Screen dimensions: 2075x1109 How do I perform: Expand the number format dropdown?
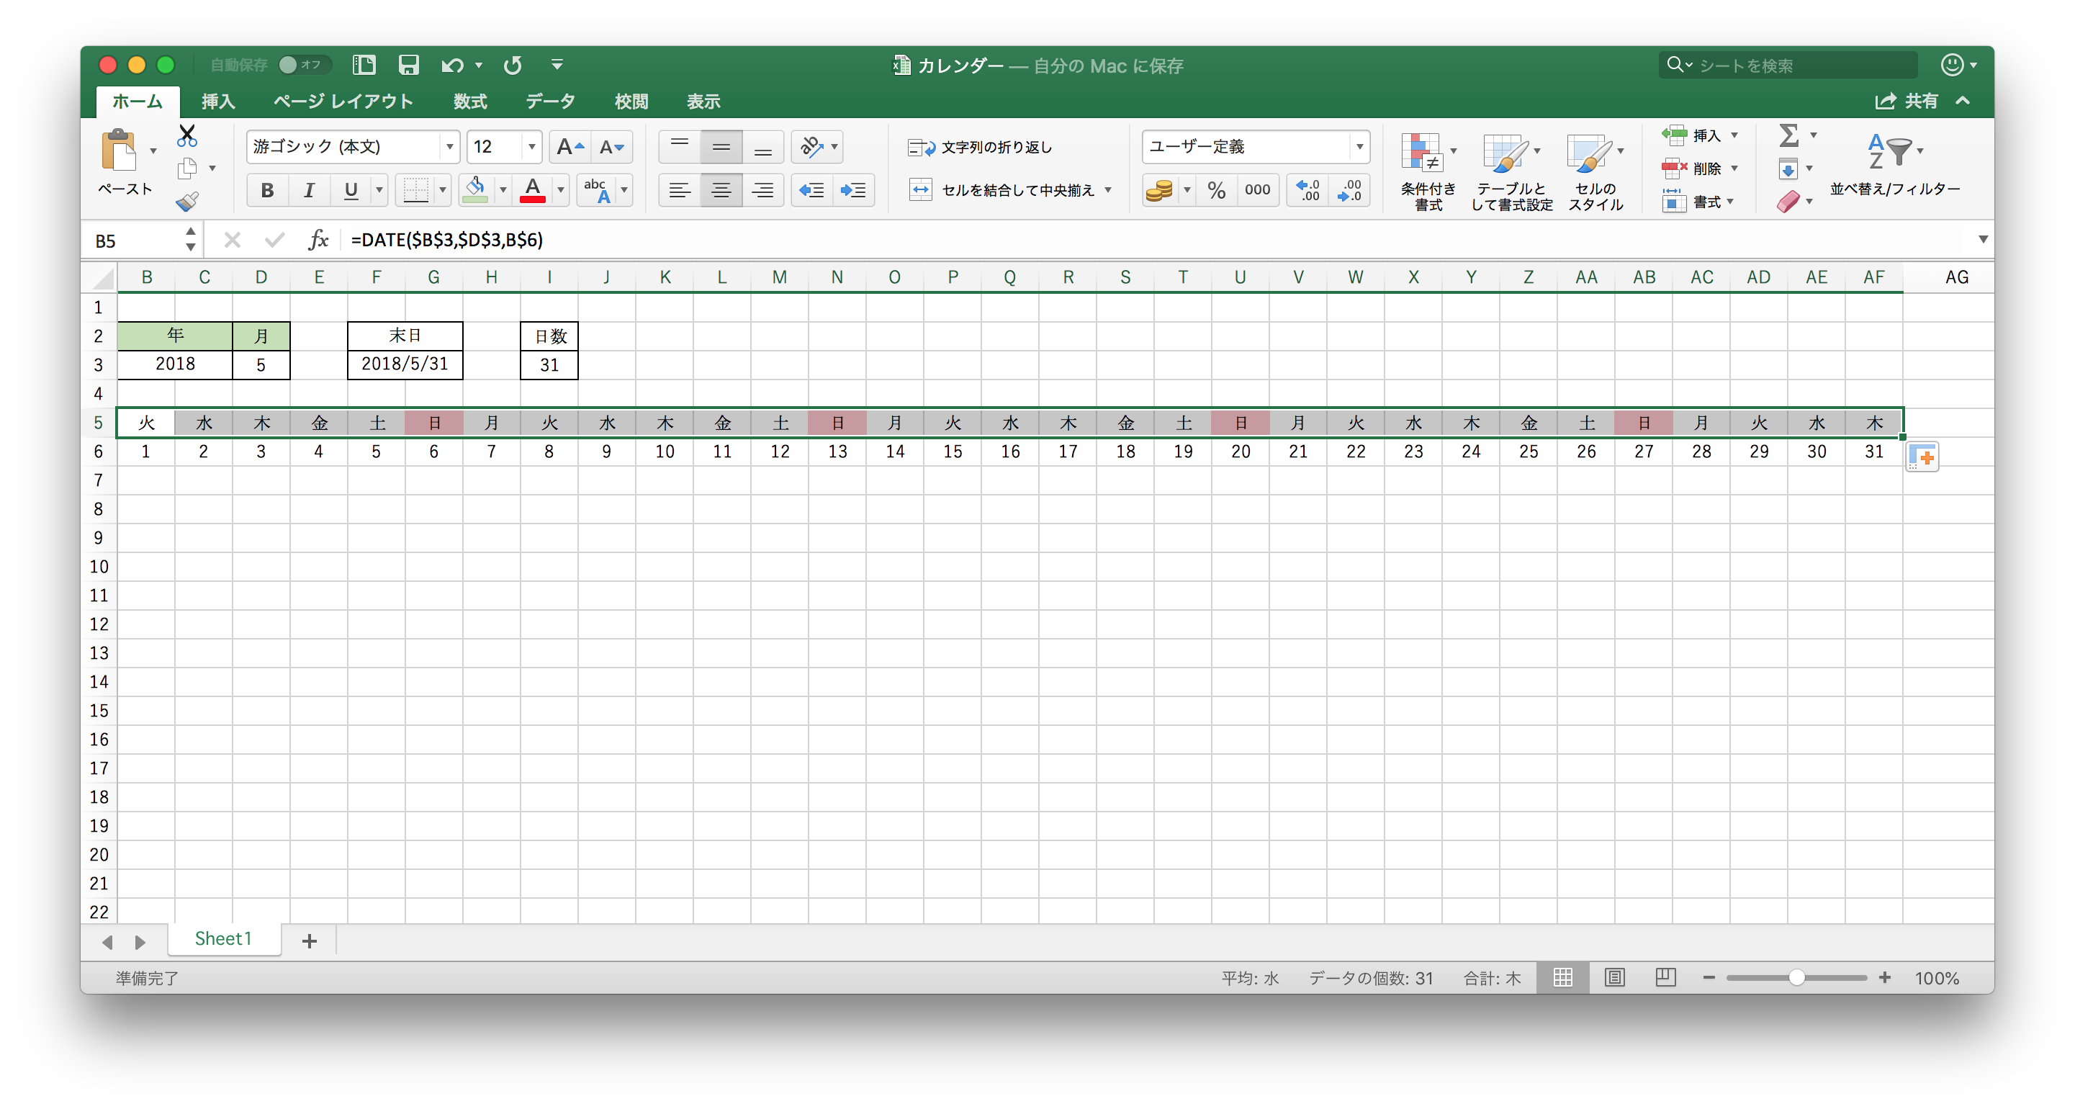(x=1359, y=147)
